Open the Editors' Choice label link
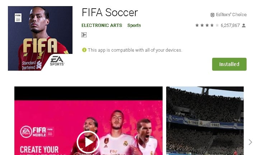This screenshot has width=257, height=155. pyautogui.click(x=231, y=15)
